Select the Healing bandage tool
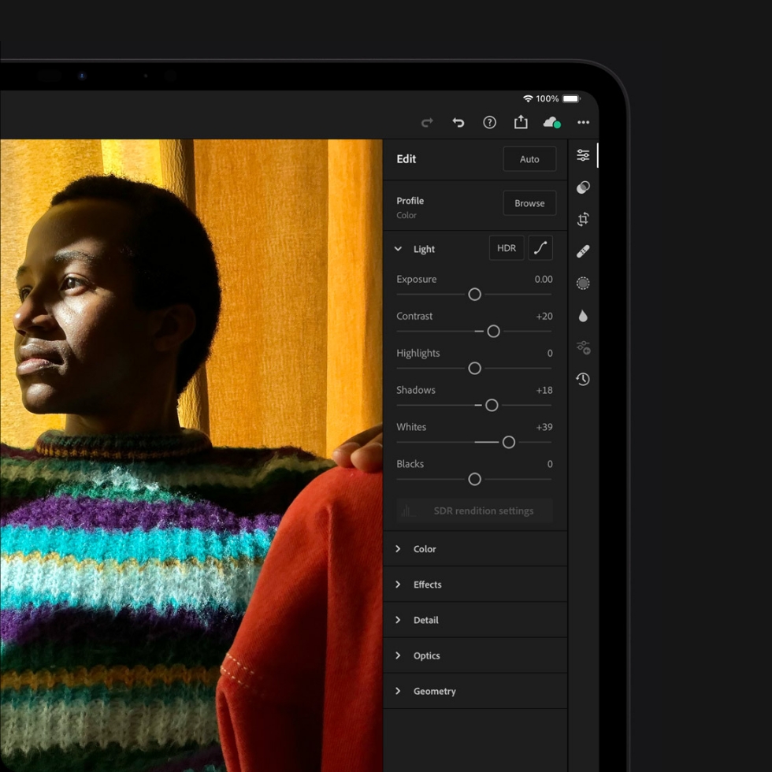The height and width of the screenshot is (772, 772). pyautogui.click(x=583, y=251)
